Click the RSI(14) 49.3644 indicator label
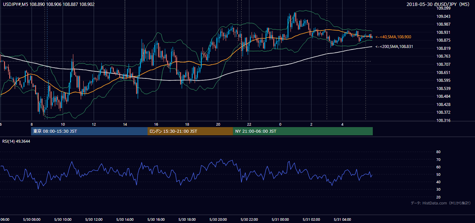The image size is (475, 223). pos(16,141)
